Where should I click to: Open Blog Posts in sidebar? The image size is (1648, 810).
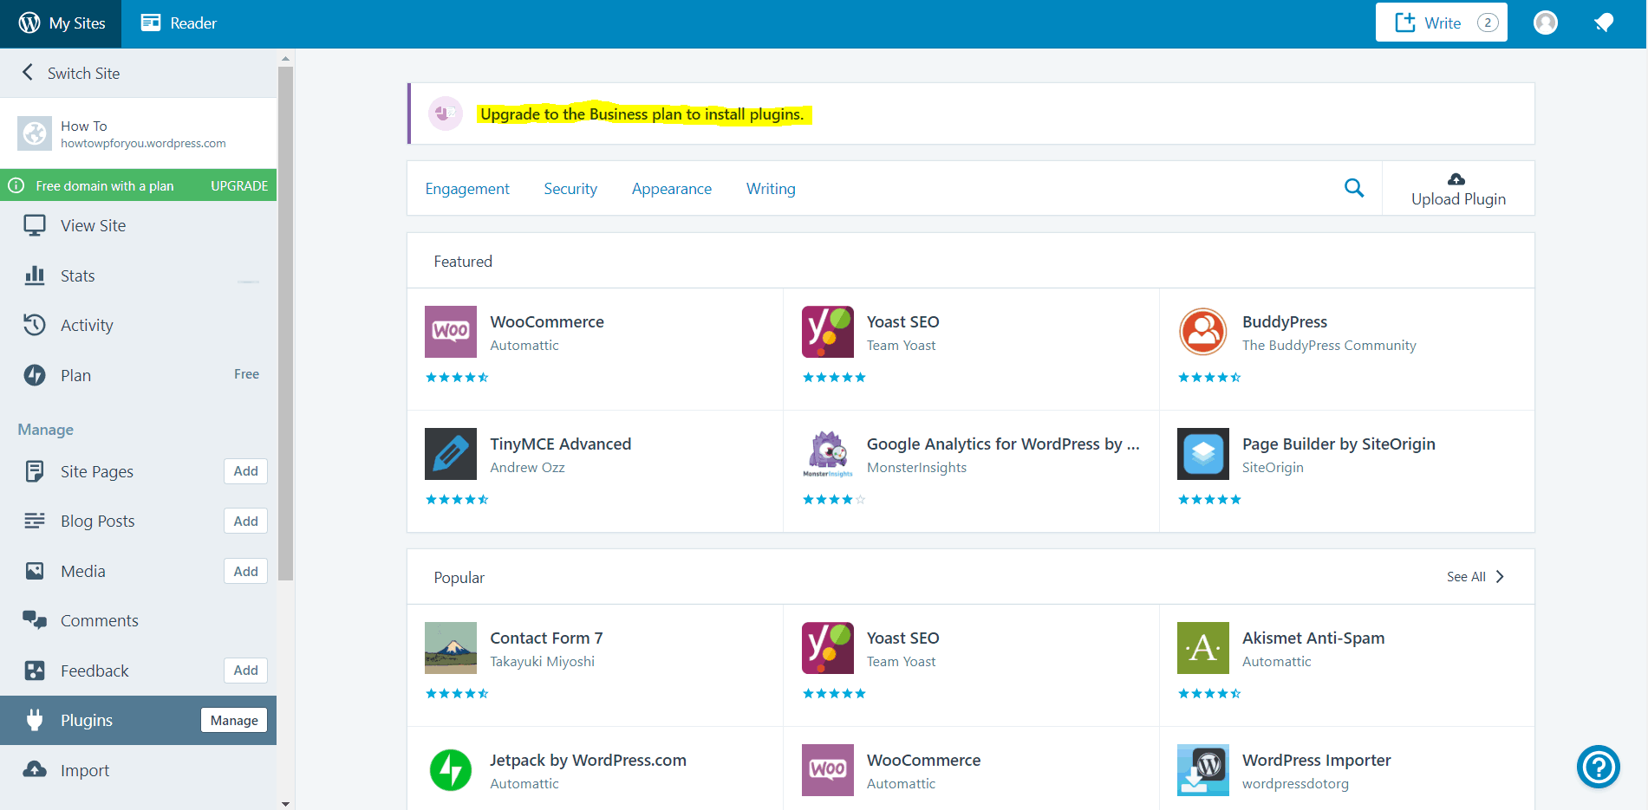(x=98, y=521)
